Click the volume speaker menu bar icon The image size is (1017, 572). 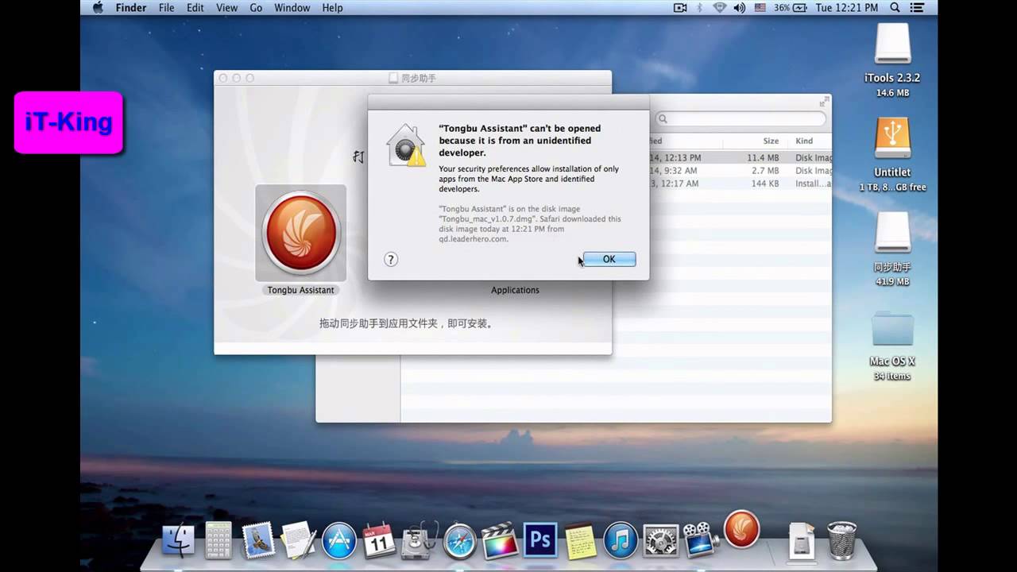tap(740, 8)
